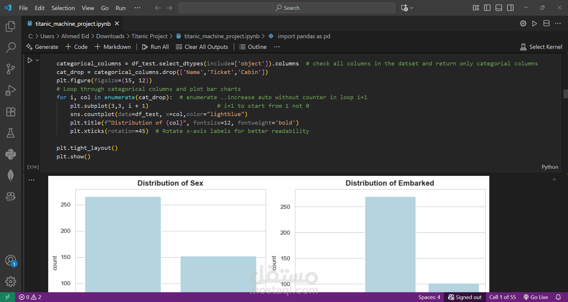Open the Source Control view

[11, 69]
